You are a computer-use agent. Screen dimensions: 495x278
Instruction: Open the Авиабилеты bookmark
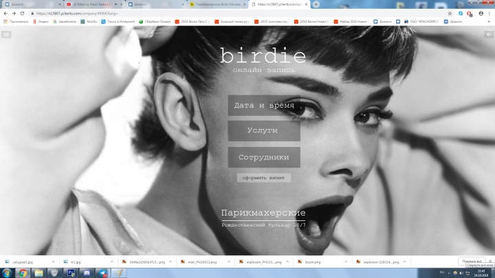[x=65, y=21]
